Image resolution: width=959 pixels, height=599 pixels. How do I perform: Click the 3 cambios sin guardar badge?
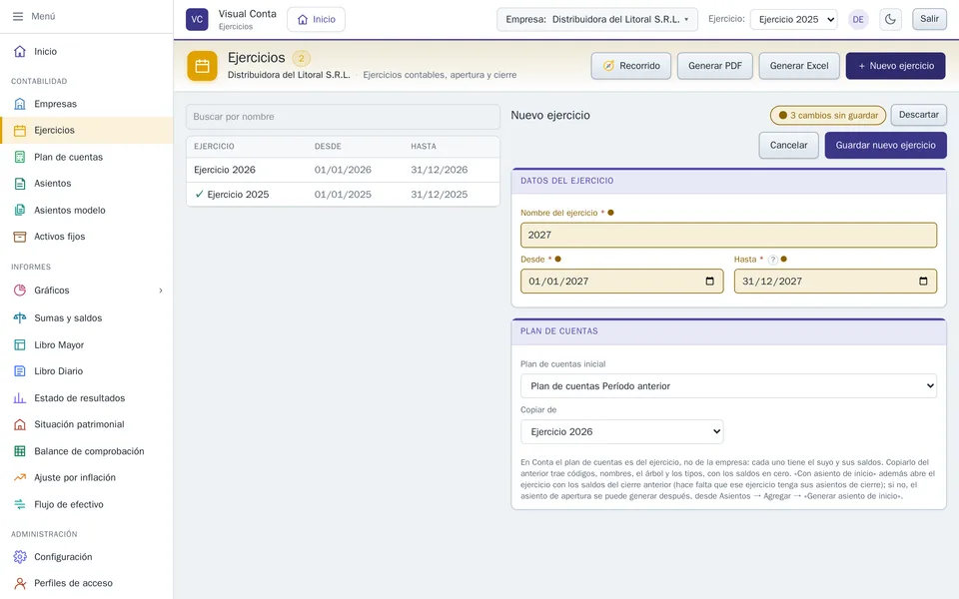point(828,116)
